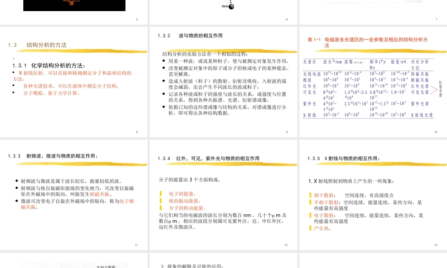Click the partially visible heading '2. 现象的解释及可能的应用'
The height and width of the screenshot is (268, 447).
pyautogui.click(x=192, y=266)
